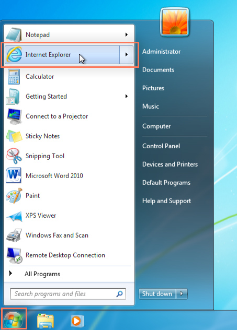Click the Windows Fax and Scan label
Viewport: 237px width, 330px height.
pos(57,235)
